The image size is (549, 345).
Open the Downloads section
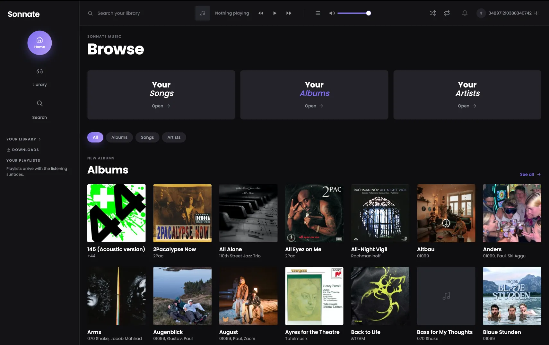coord(23,150)
